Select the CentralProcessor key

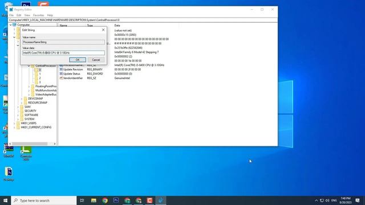(46, 66)
